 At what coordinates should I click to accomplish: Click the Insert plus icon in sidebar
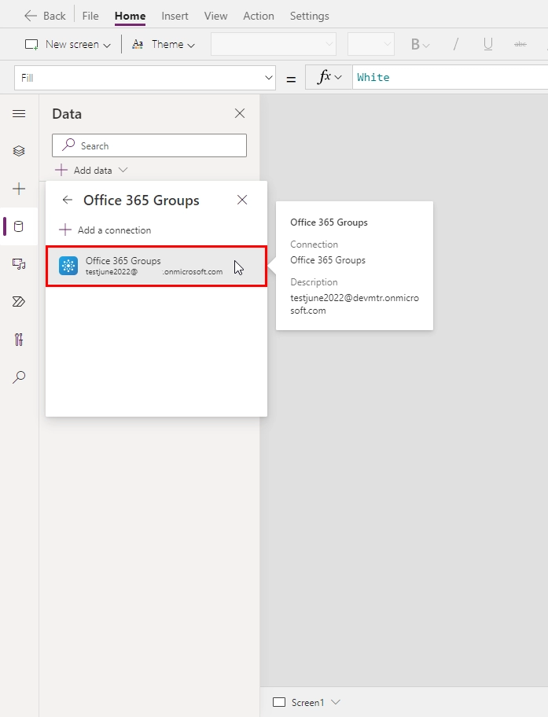tap(19, 189)
